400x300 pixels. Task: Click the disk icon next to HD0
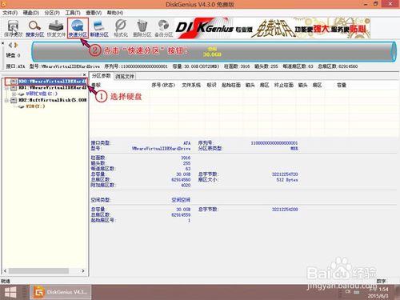pyautogui.click(x=14, y=81)
